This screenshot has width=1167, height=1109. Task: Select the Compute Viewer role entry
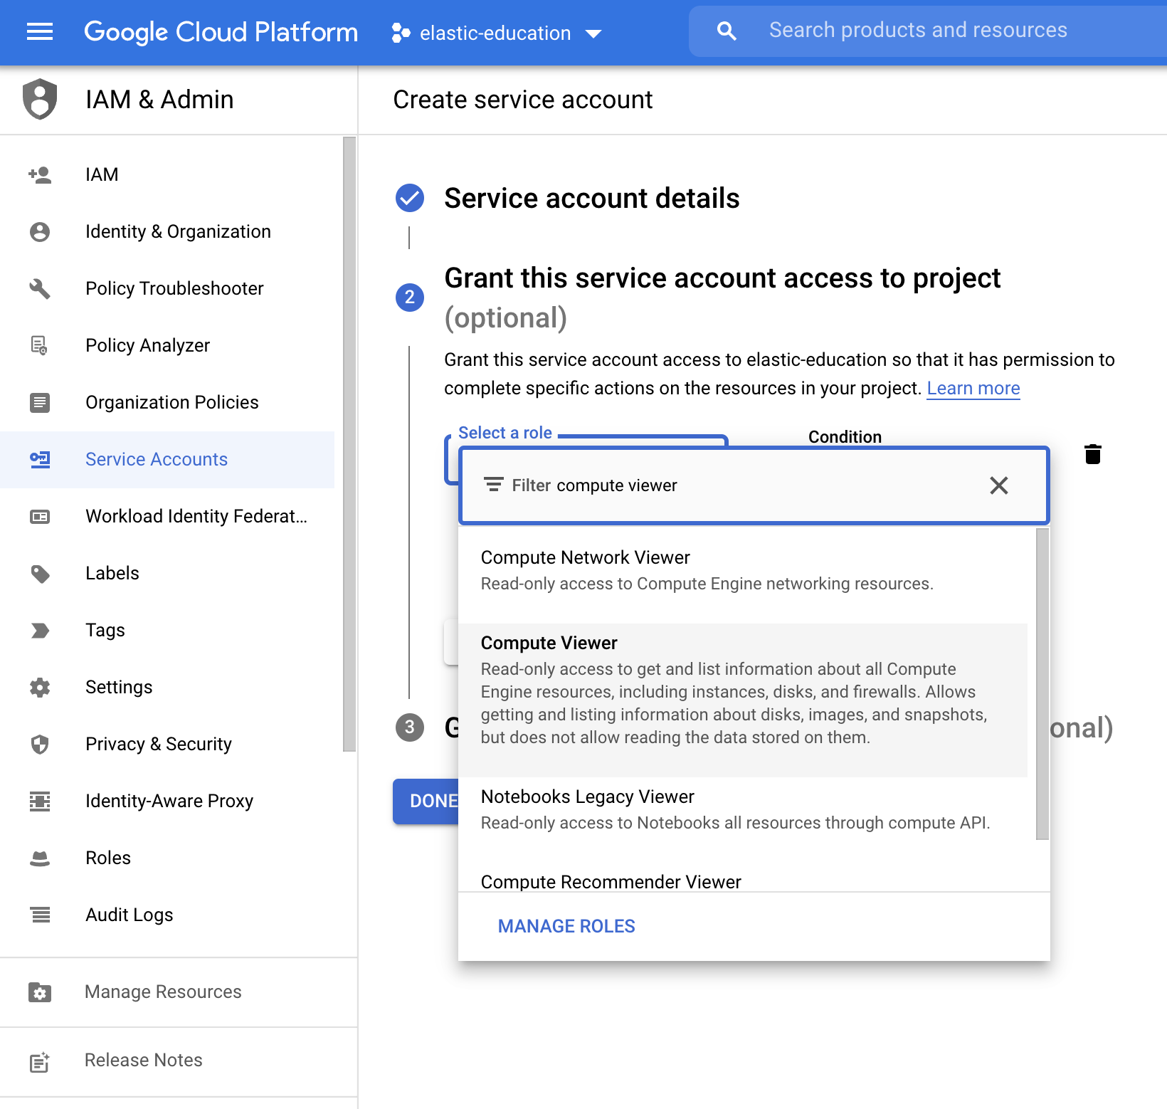[x=549, y=643]
